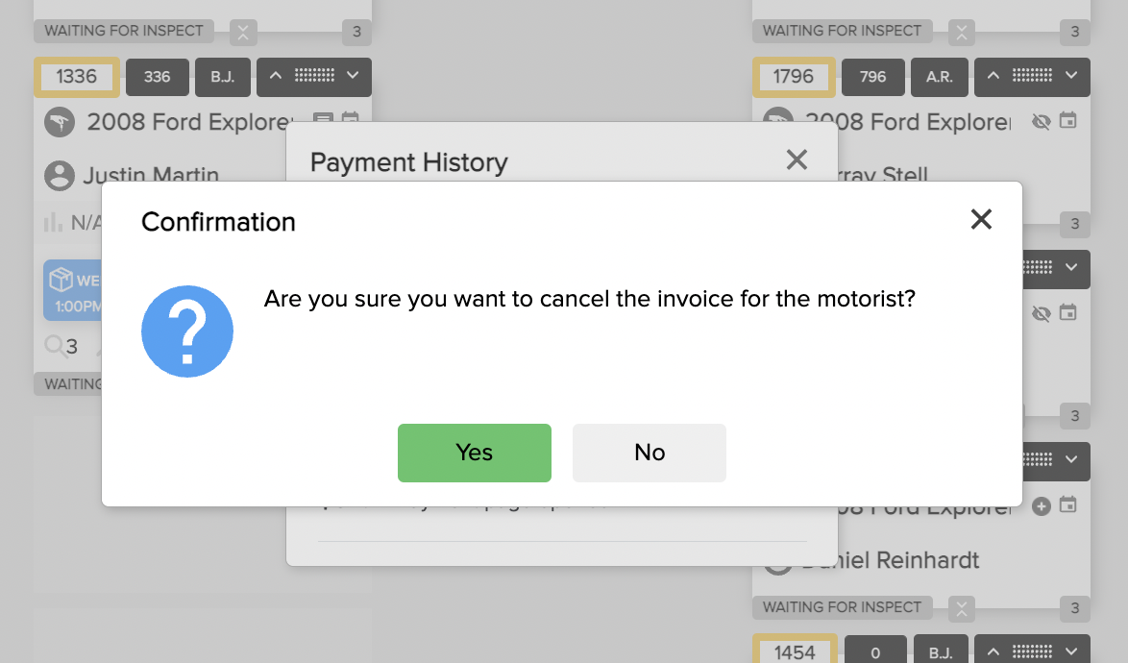Grab the dotted drag handle on card 1336
The width and height of the screenshot is (1128, 663).
[x=314, y=75]
